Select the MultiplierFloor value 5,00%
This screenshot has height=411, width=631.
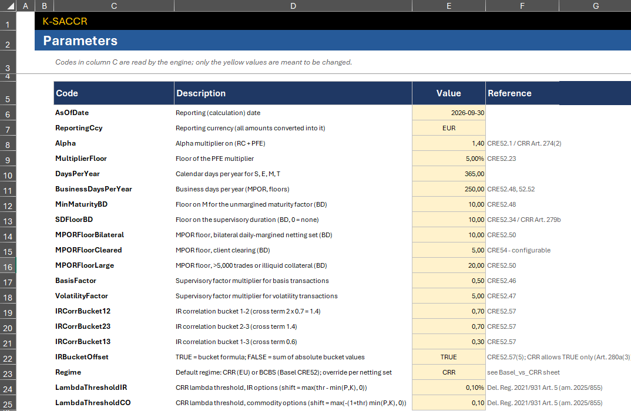coord(449,159)
